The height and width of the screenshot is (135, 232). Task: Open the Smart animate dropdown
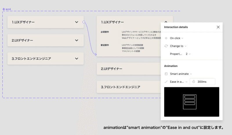click(x=181, y=74)
